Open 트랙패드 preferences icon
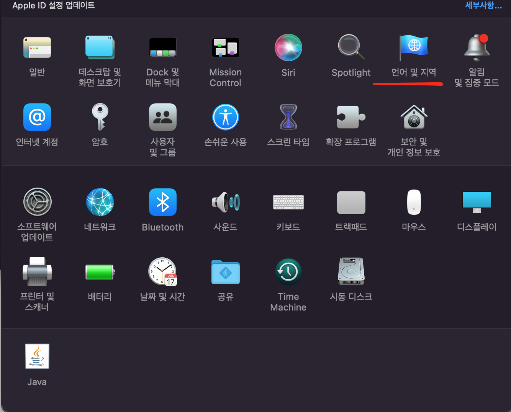Image resolution: width=511 pixels, height=412 pixels. [351, 203]
